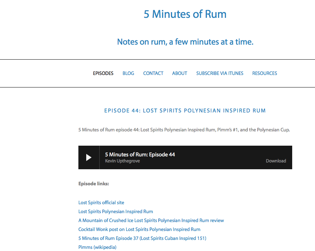The height and width of the screenshot is (251, 315).
Task: Click the audio player title text
Action: [140, 155]
